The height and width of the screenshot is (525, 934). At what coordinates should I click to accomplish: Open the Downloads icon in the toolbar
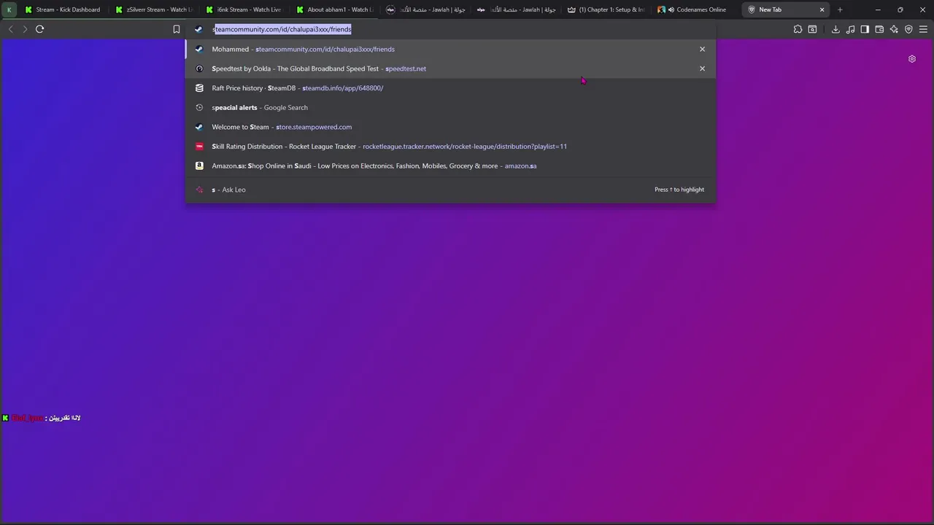point(835,29)
